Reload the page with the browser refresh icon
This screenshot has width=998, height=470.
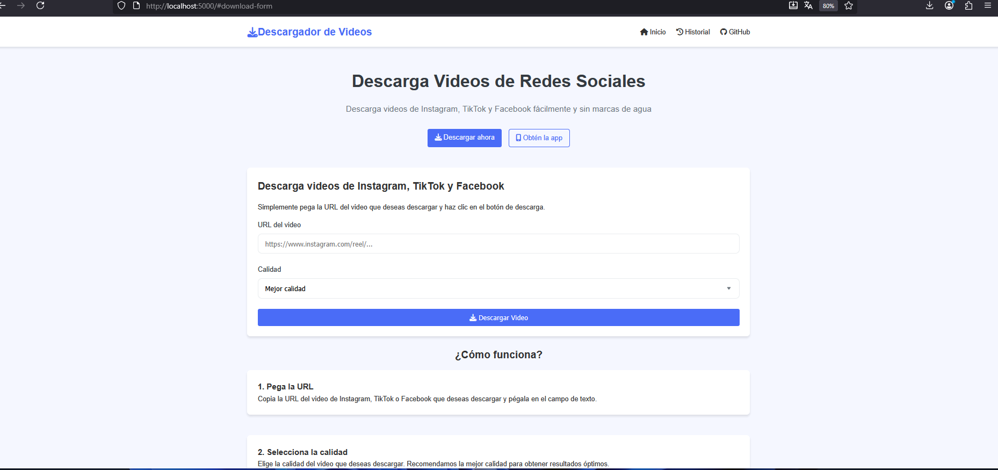[x=40, y=6]
